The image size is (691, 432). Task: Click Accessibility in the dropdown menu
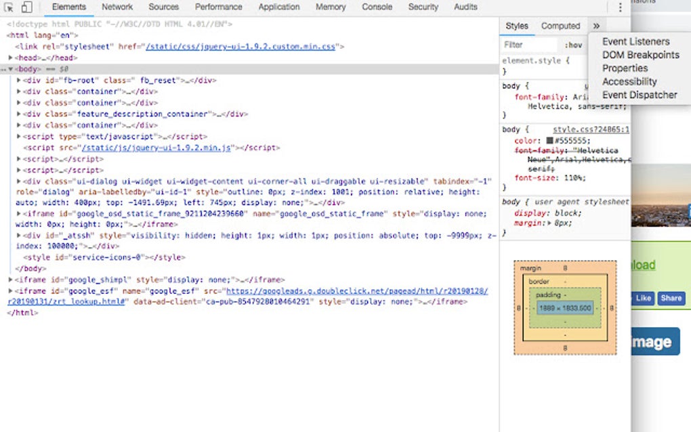click(629, 81)
